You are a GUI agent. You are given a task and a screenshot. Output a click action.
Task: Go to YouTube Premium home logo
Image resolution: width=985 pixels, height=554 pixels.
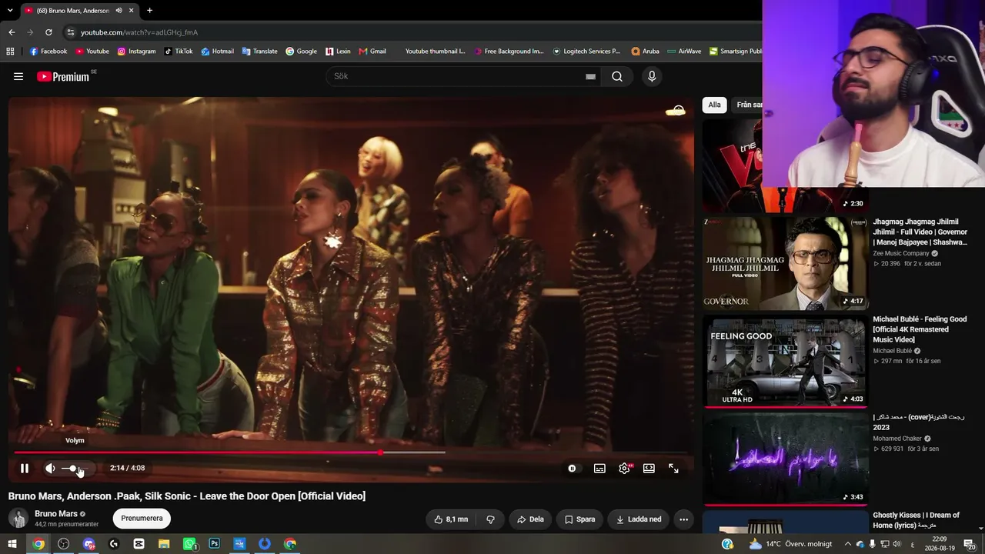64,76
